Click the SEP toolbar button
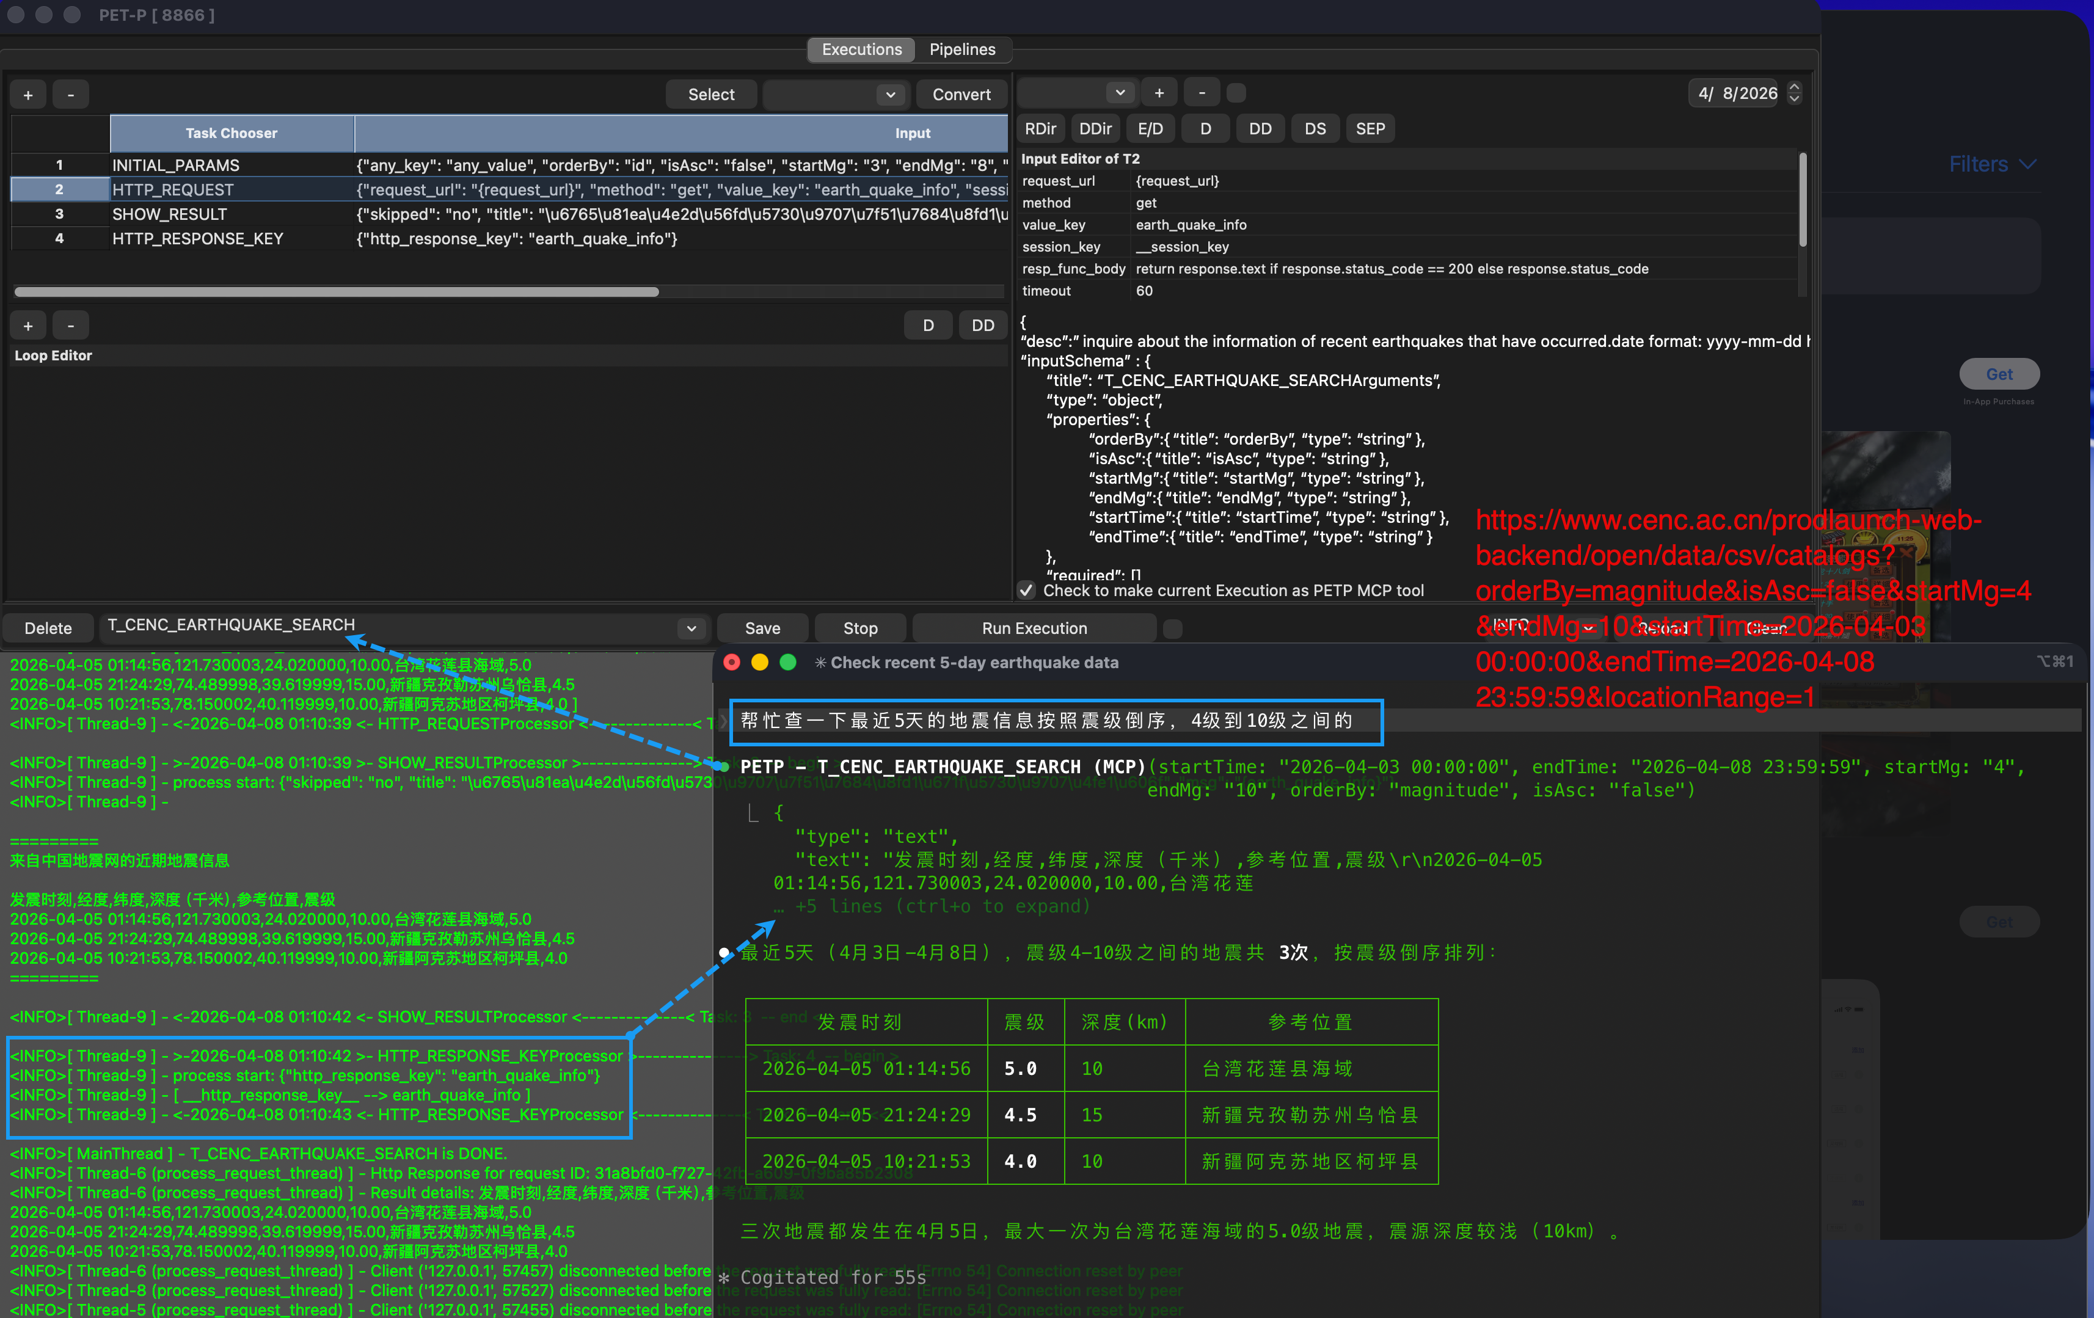The width and height of the screenshot is (2094, 1318). tap(1370, 129)
